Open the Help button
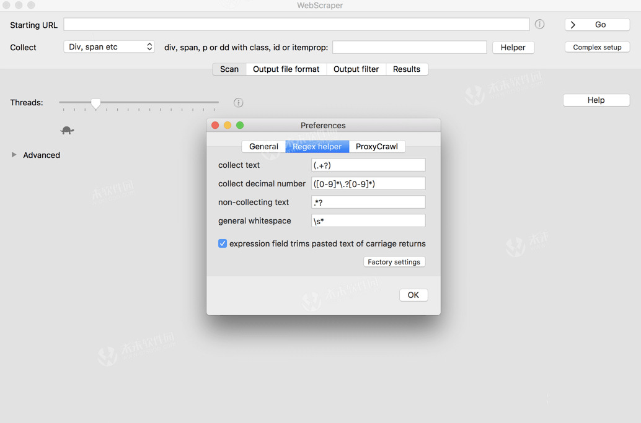 pyautogui.click(x=596, y=100)
